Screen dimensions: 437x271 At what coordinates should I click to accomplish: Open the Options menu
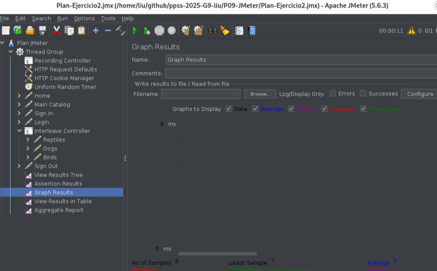85,18
